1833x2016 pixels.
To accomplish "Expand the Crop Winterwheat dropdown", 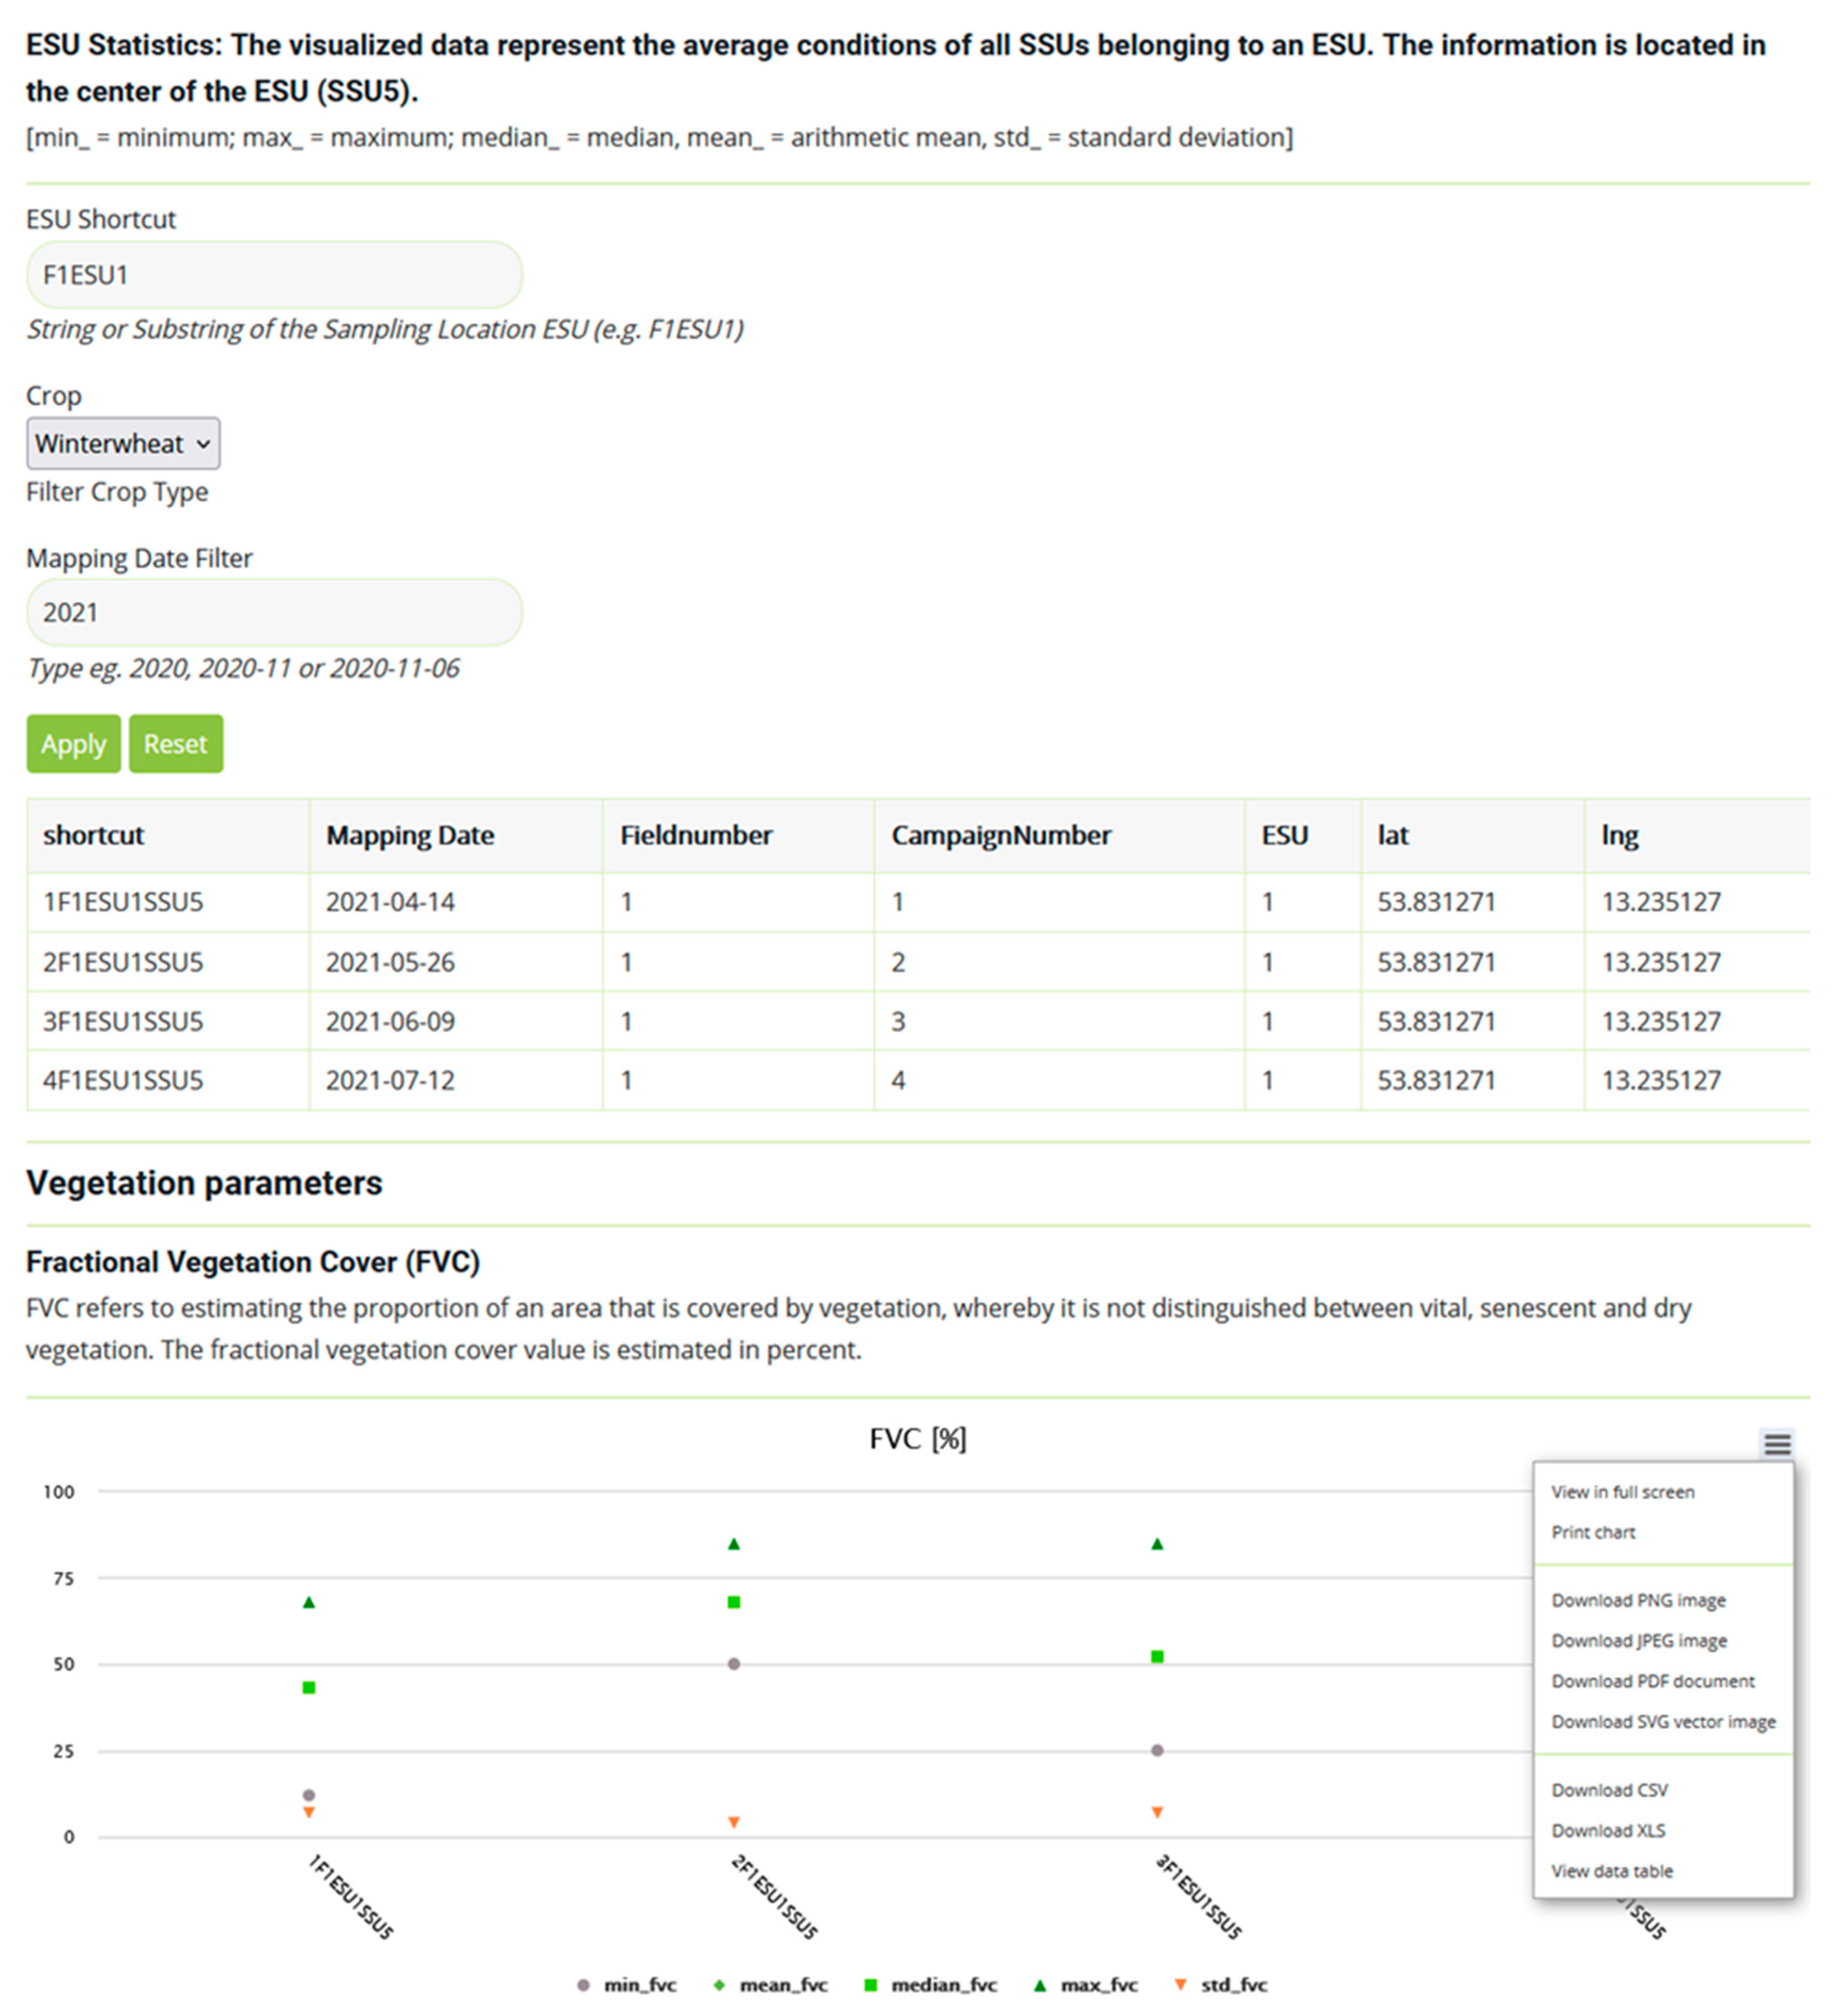I will coord(123,443).
